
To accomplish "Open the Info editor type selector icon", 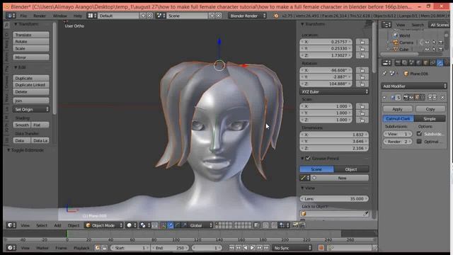I will 11,16.
